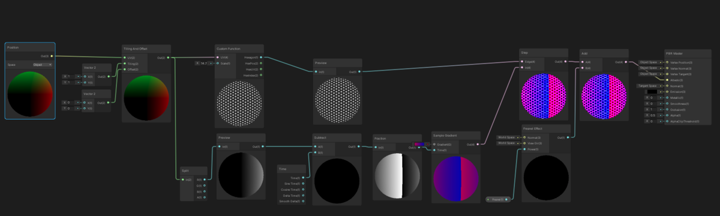This screenshot has height=216, width=720.
Task: Open the Space dropdown on Position node
Action: tap(42, 65)
